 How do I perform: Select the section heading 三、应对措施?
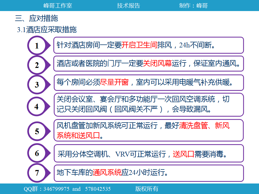tap(36, 18)
